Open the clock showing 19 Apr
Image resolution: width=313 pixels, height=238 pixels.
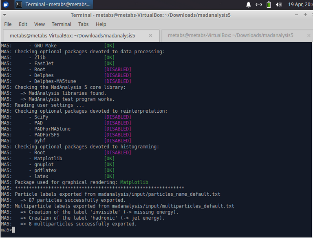pyautogui.click(x=300, y=4)
